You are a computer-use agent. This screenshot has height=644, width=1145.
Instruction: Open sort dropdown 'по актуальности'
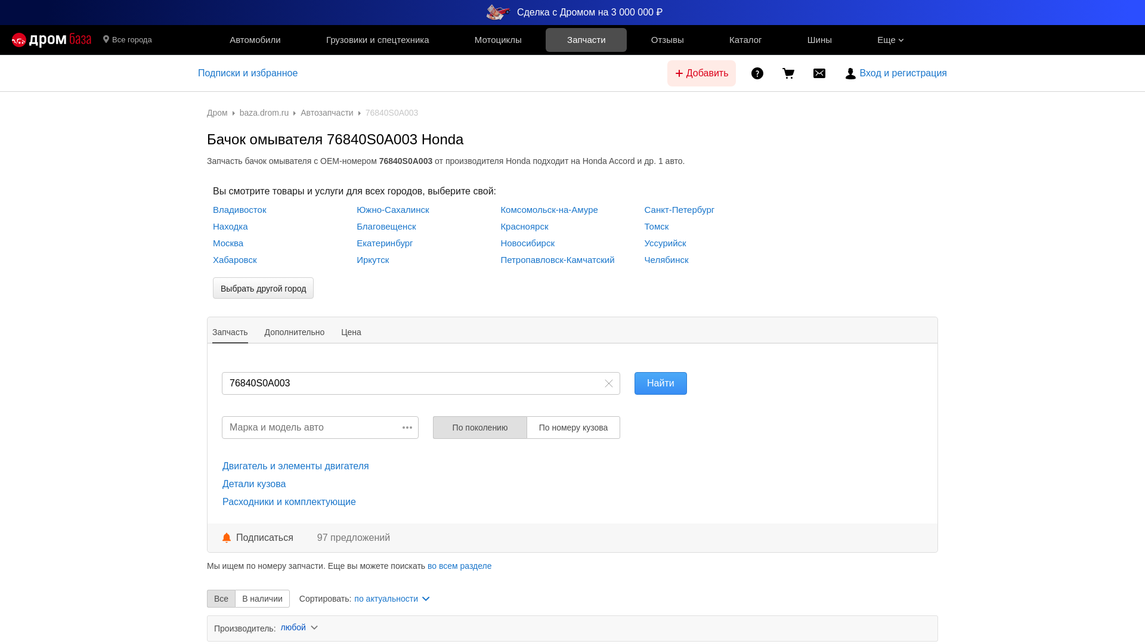pos(392,599)
